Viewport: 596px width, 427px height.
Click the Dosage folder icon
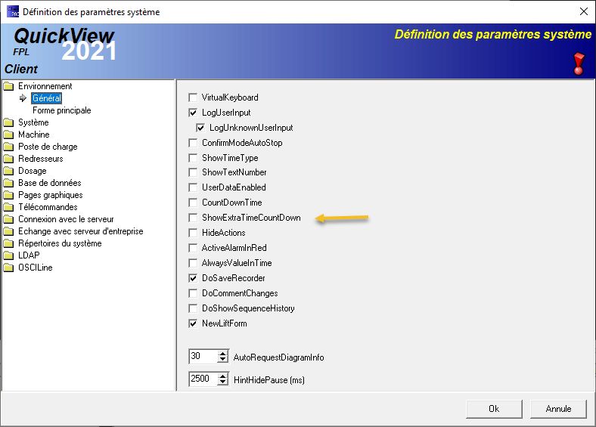[8, 171]
